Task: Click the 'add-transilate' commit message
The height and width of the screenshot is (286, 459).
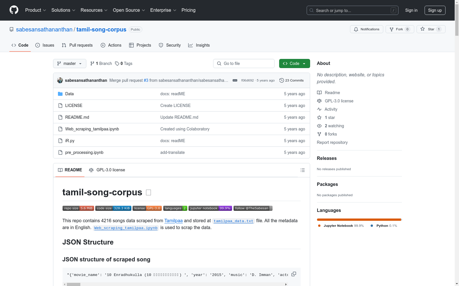Action: click(172, 152)
